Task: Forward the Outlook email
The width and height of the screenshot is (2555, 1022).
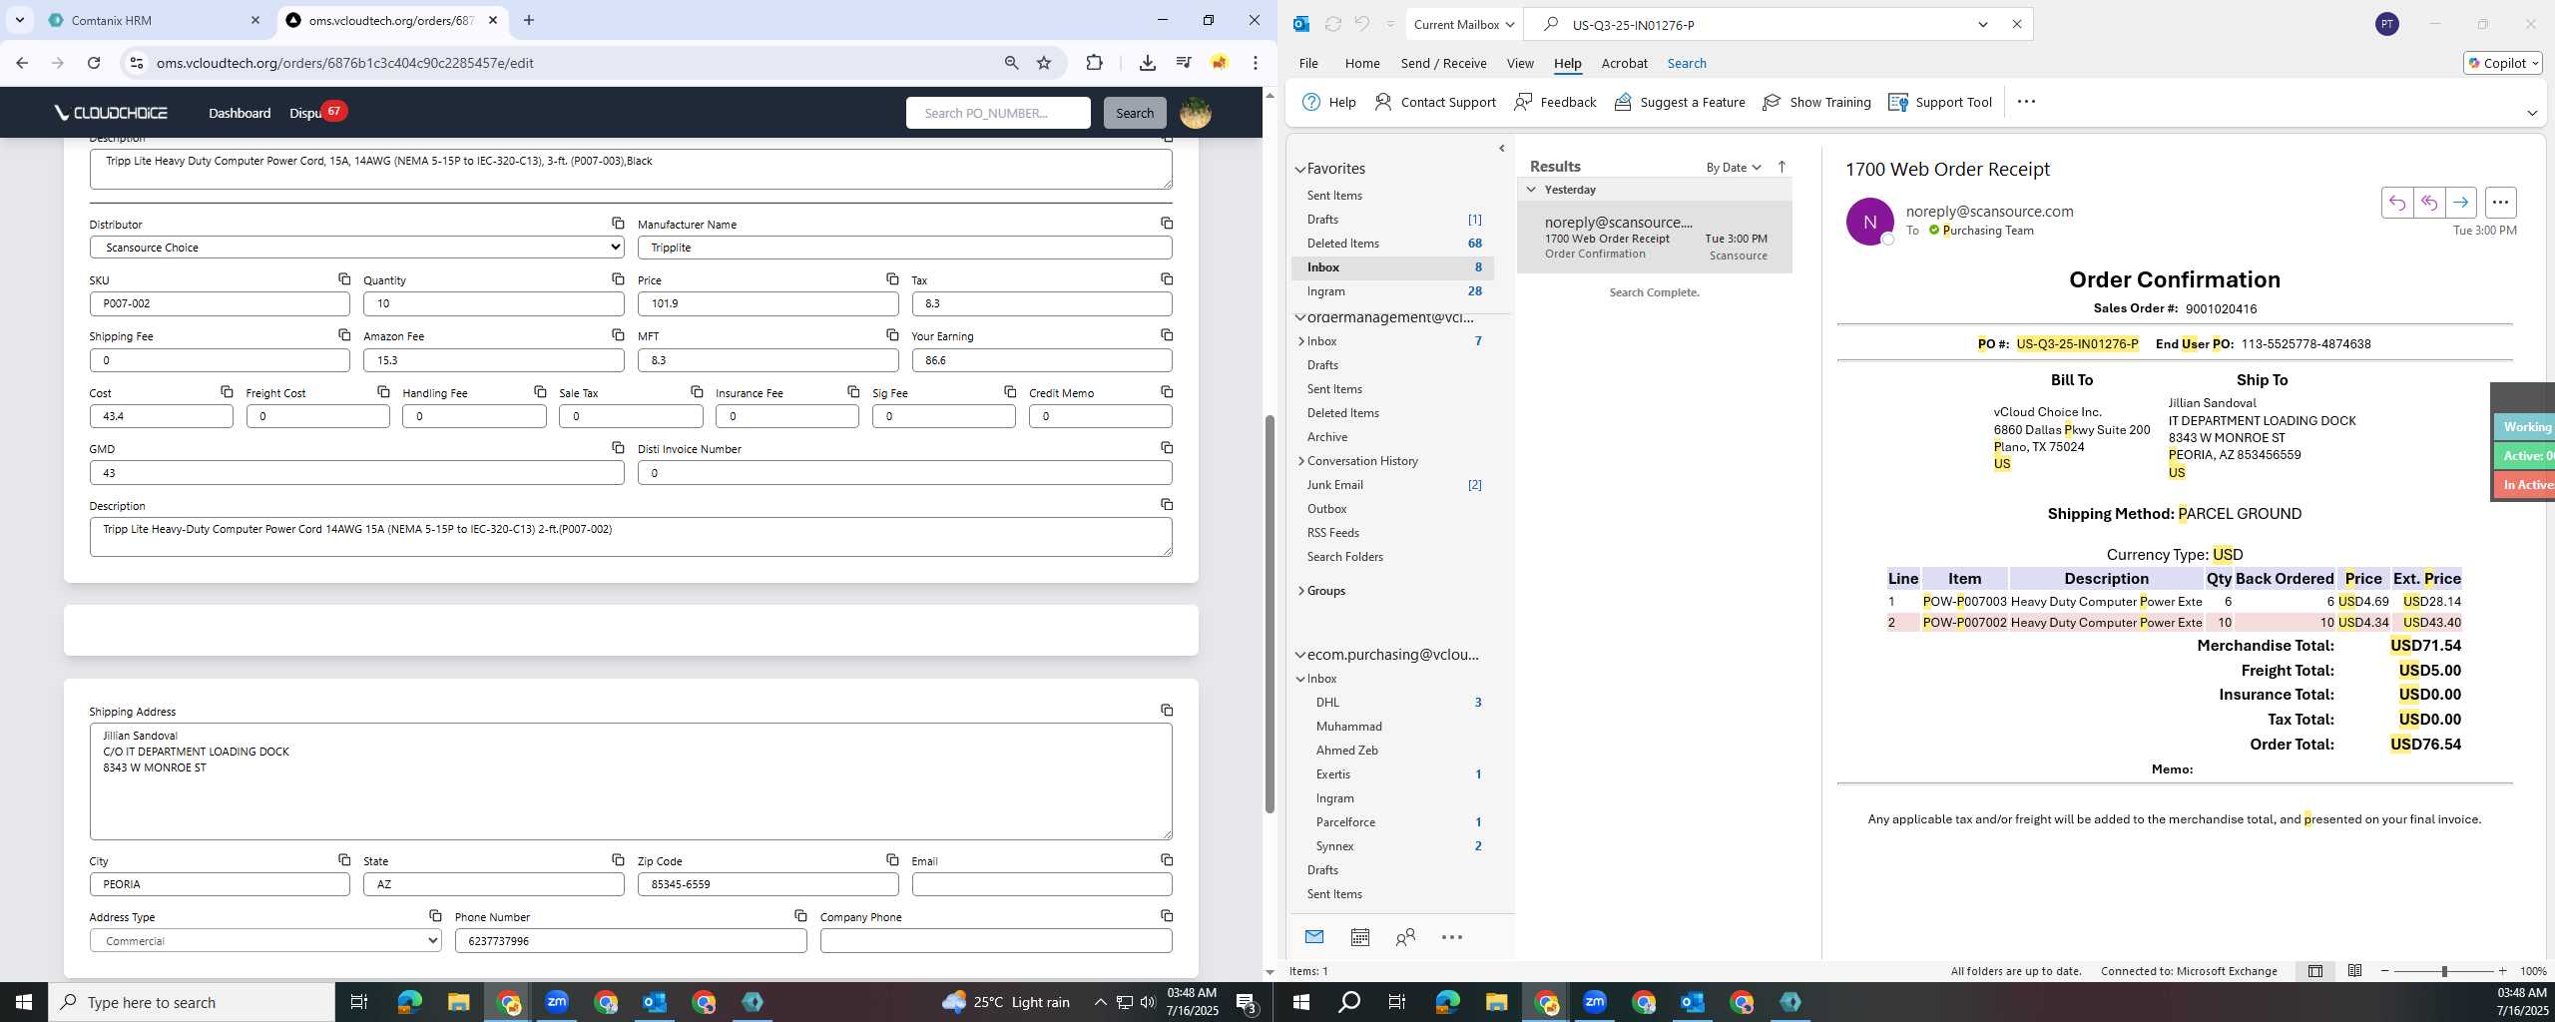Action: pos(2460,203)
